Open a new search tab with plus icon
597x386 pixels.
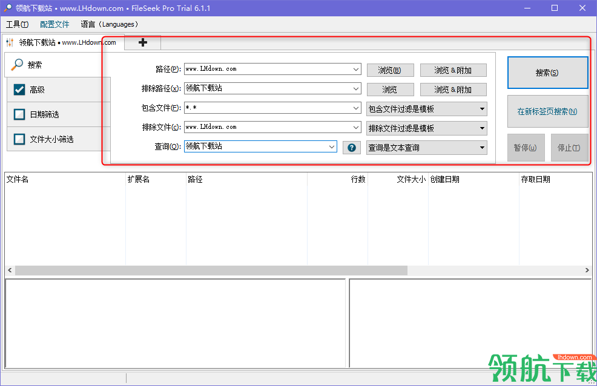[x=143, y=42]
